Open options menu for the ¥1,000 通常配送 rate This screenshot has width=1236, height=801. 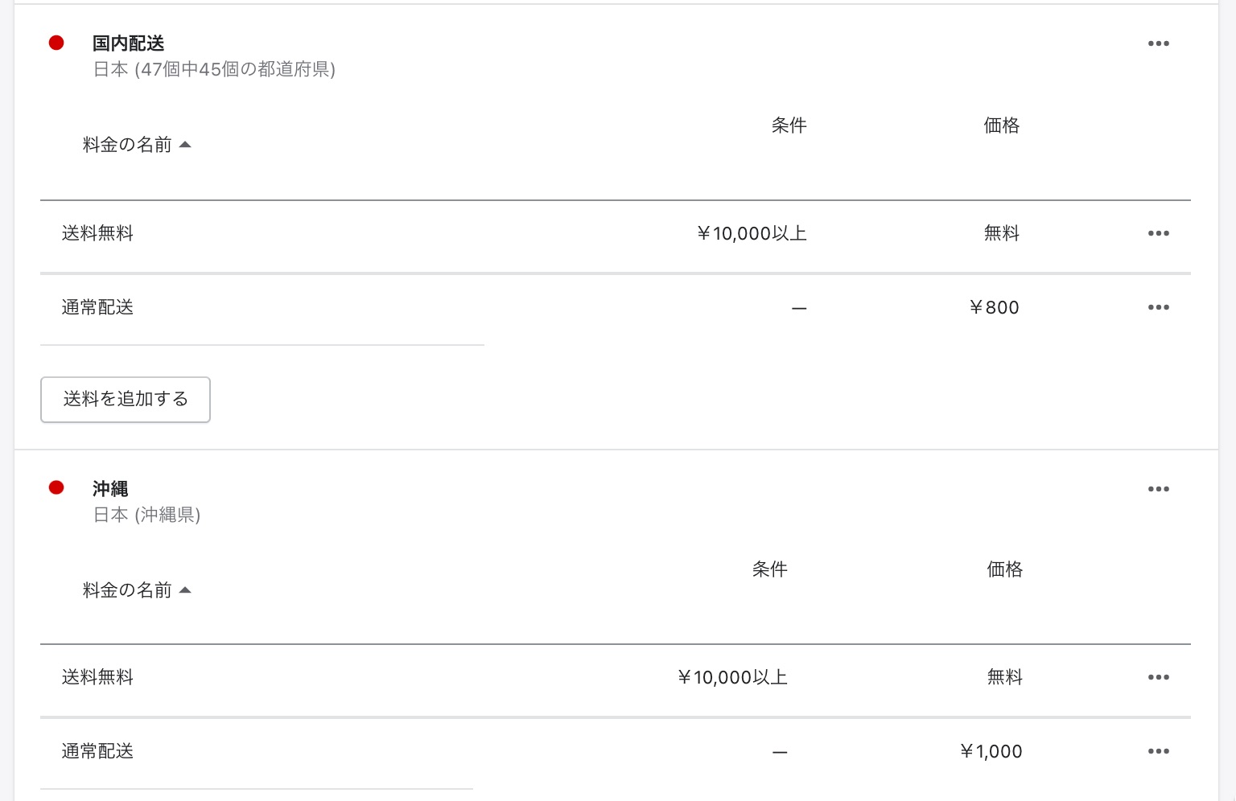(x=1159, y=751)
